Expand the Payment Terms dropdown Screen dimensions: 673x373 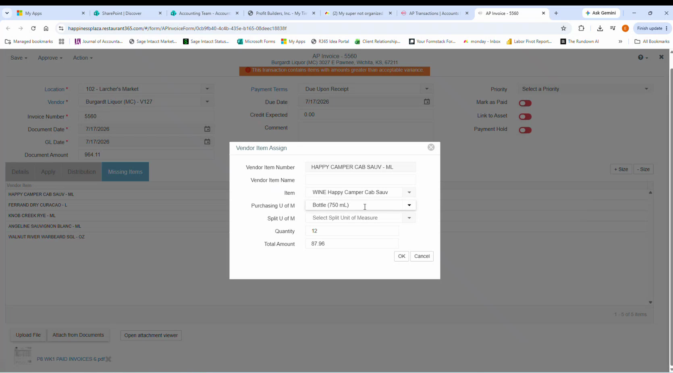pyautogui.click(x=427, y=89)
